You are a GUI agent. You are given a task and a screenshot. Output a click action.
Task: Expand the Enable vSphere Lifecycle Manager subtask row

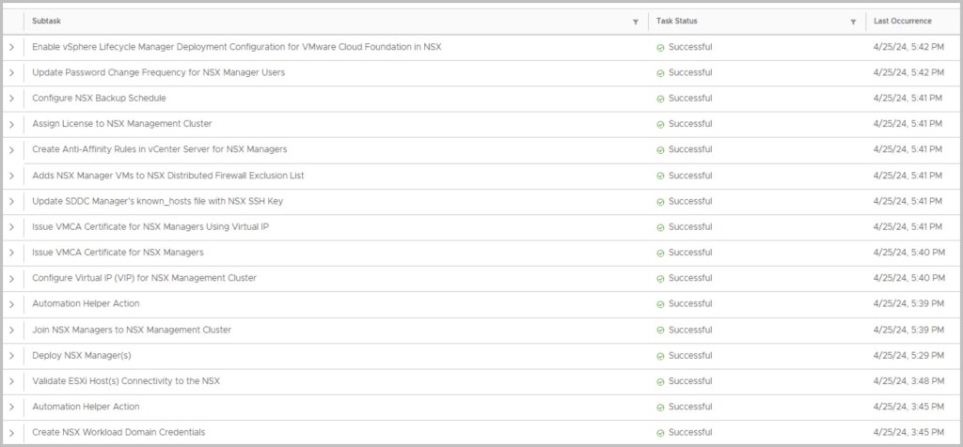12,47
